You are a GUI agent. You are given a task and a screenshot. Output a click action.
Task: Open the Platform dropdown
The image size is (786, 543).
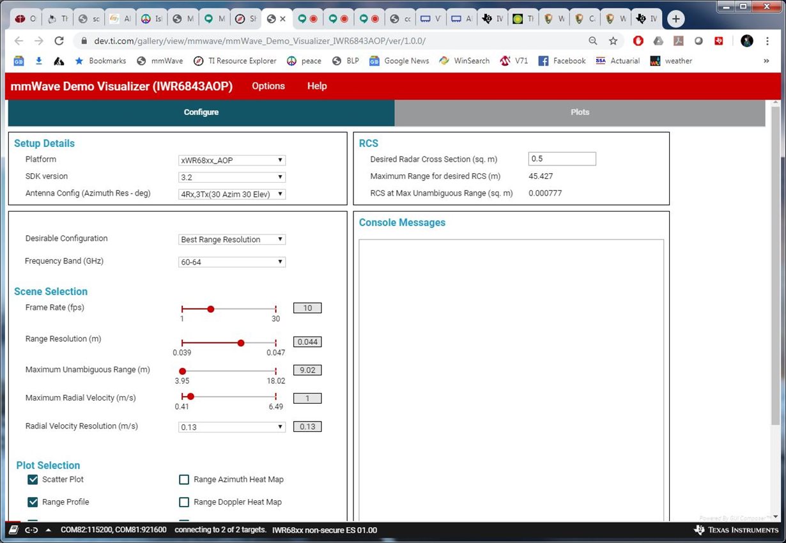(x=232, y=160)
